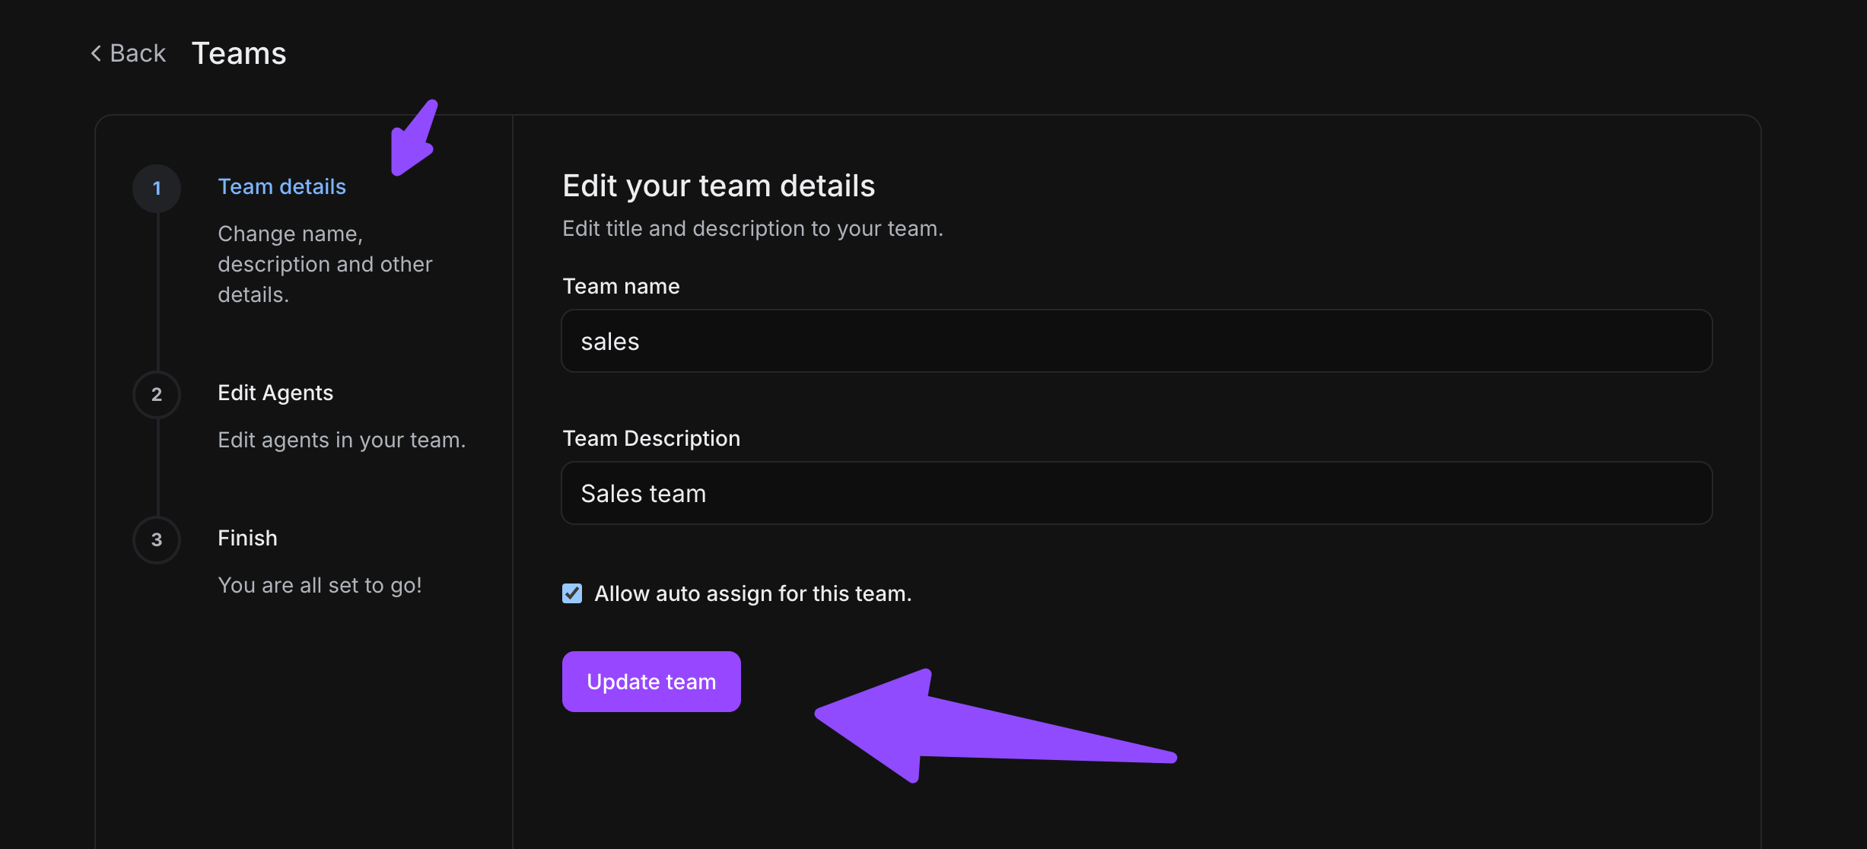This screenshot has width=1867, height=849.
Task: Select the Team details step
Action: pos(281,186)
